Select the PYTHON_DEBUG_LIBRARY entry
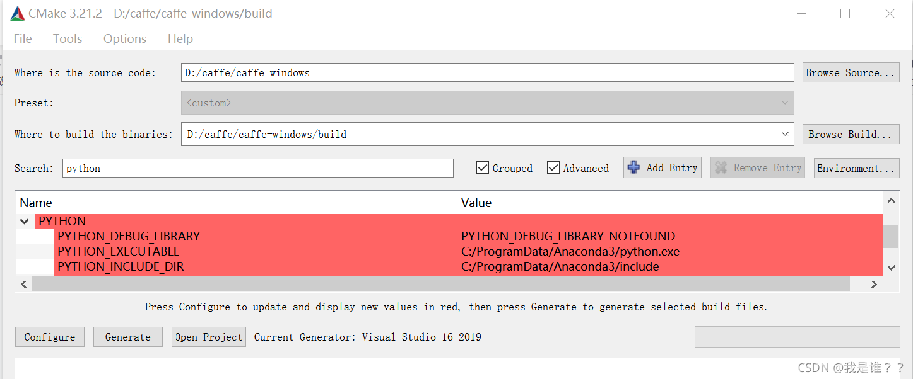The width and height of the screenshot is (913, 379). [x=129, y=236]
